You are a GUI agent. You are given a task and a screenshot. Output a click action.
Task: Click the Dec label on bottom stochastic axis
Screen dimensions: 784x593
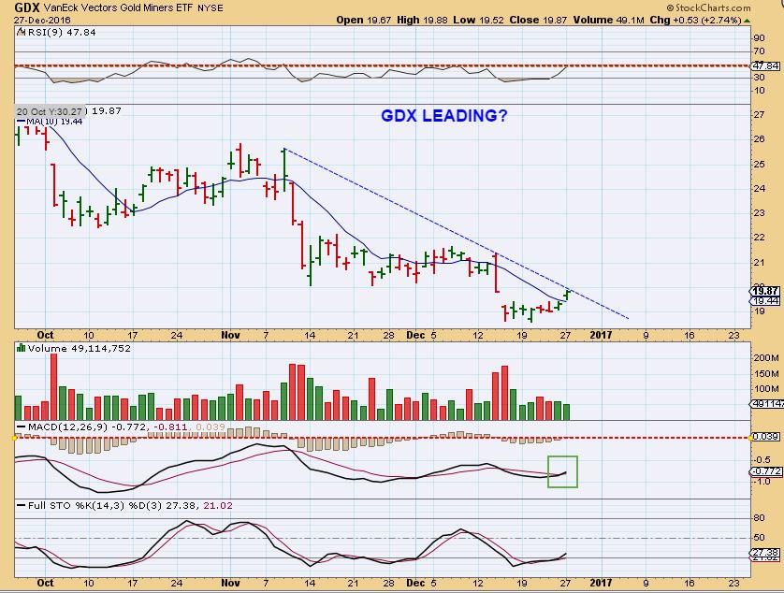point(415,583)
